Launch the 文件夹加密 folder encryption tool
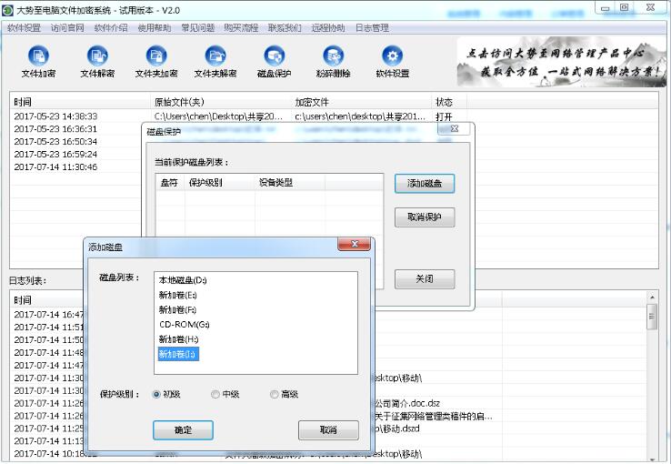The image size is (671, 464). (156, 62)
